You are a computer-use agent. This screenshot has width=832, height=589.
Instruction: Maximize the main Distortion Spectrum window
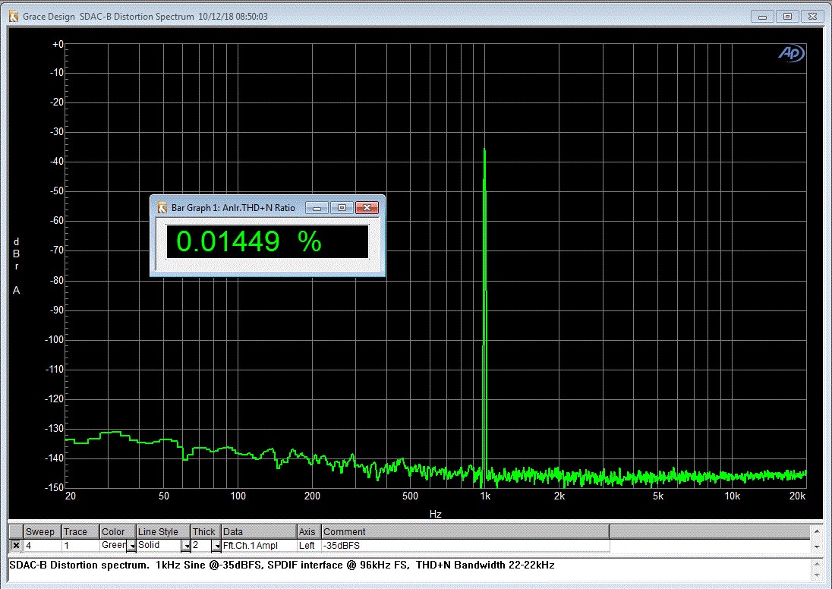point(787,16)
